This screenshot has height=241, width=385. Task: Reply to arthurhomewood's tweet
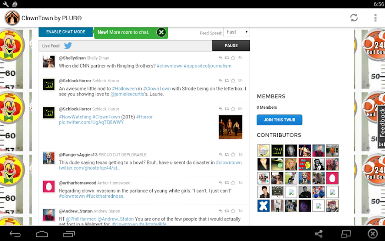(220, 183)
